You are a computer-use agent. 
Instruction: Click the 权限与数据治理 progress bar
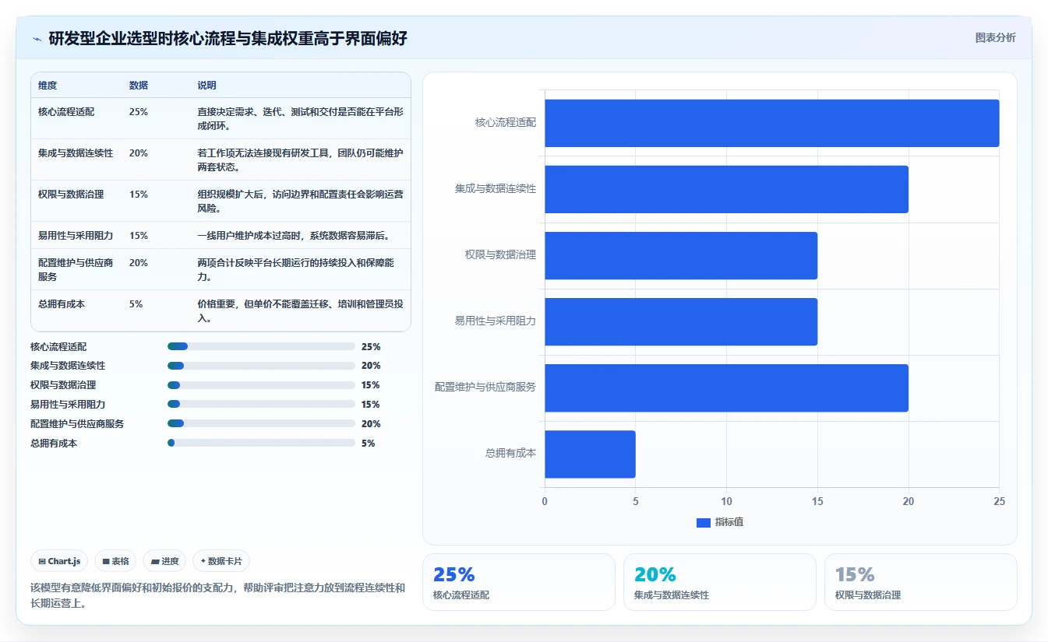point(261,385)
